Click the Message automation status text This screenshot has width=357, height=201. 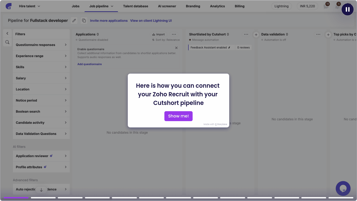pyautogui.click(x=205, y=40)
